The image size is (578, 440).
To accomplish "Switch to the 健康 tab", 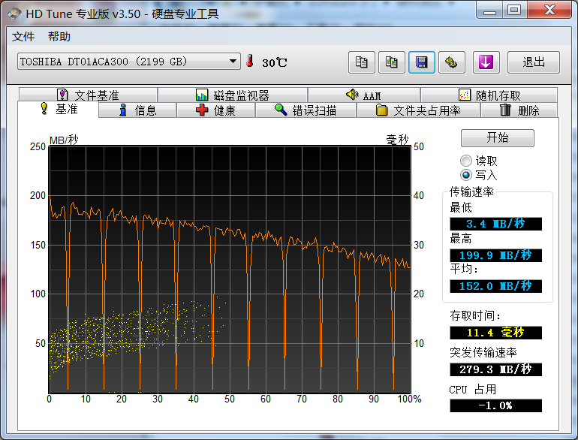I will point(215,110).
